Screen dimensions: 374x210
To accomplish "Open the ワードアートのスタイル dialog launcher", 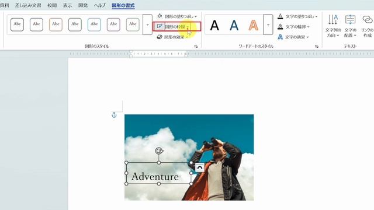I will [x=317, y=47].
